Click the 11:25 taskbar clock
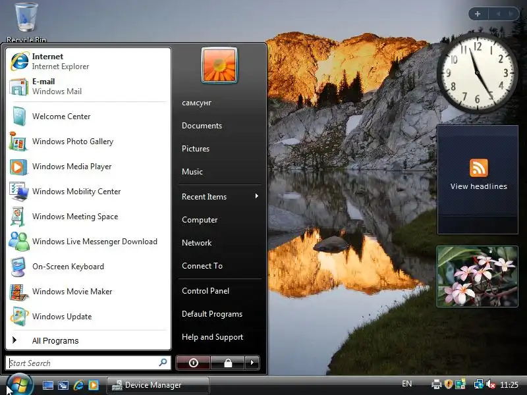The width and height of the screenshot is (527, 395). click(x=509, y=385)
